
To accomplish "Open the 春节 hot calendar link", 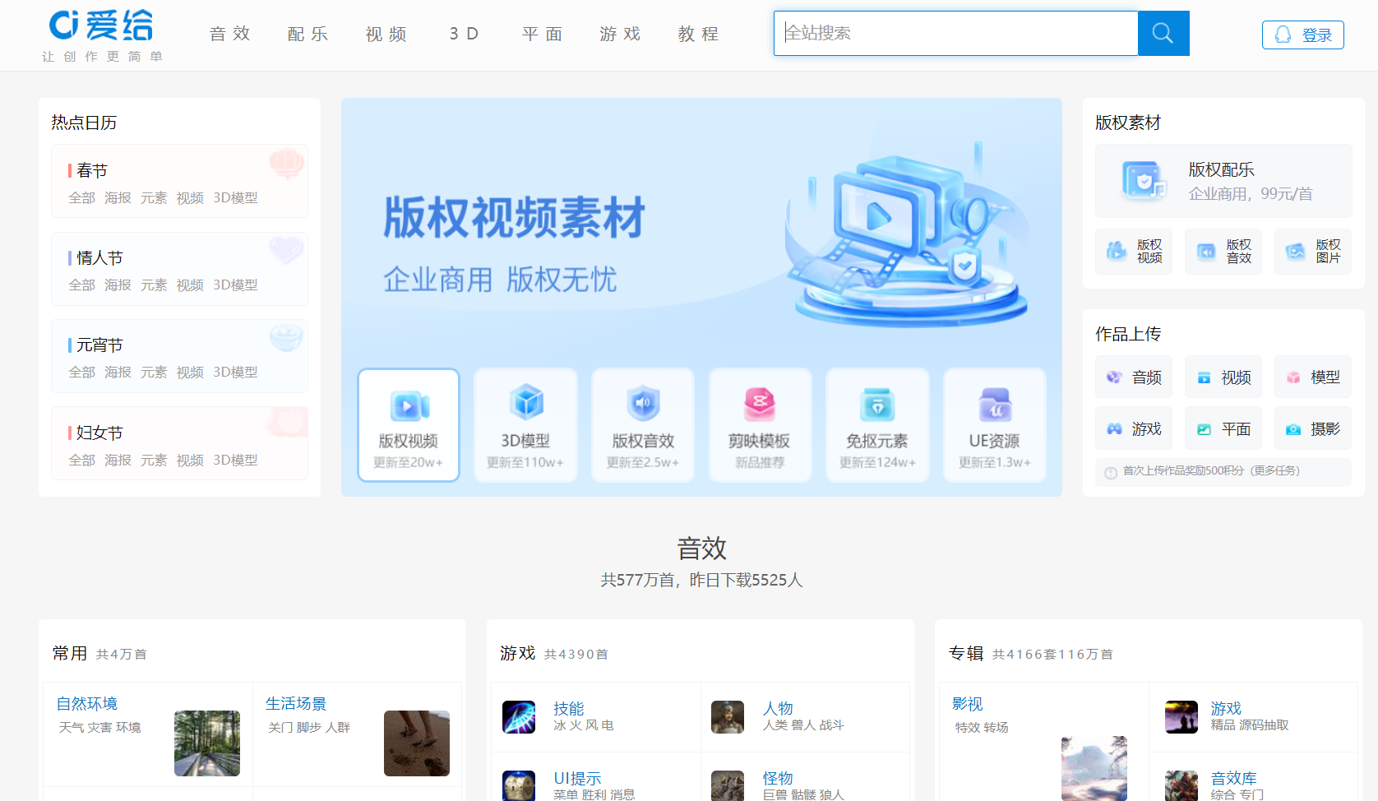I will point(92,170).
